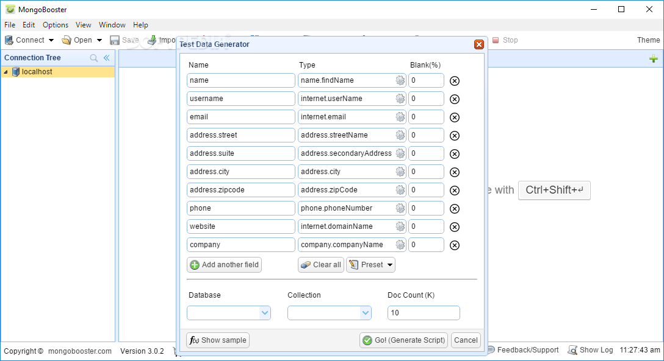
Task: Collapse the Connection Tree panel
Action: [x=107, y=58]
